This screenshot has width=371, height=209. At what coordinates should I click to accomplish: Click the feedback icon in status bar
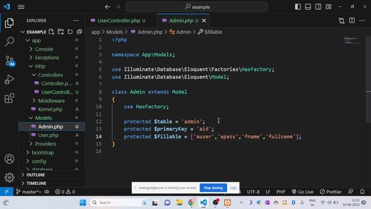pos(351,192)
